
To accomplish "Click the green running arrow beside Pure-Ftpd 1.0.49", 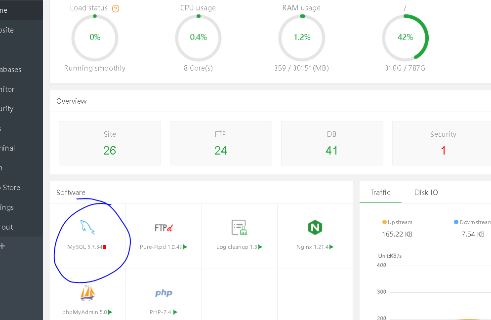I will tap(185, 247).
